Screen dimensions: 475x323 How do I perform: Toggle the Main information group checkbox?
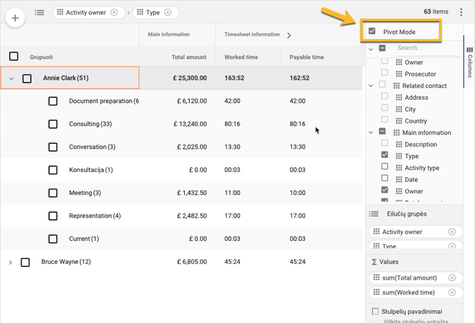[x=382, y=131]
